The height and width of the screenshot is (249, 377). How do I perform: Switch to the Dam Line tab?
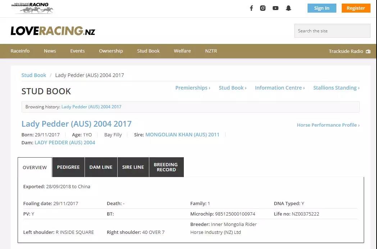click(101, 167)
